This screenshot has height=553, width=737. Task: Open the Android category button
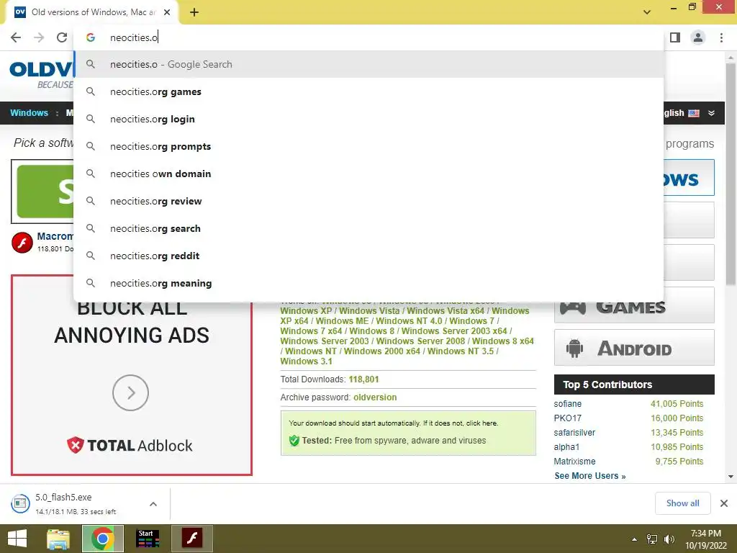coord(634,348)
